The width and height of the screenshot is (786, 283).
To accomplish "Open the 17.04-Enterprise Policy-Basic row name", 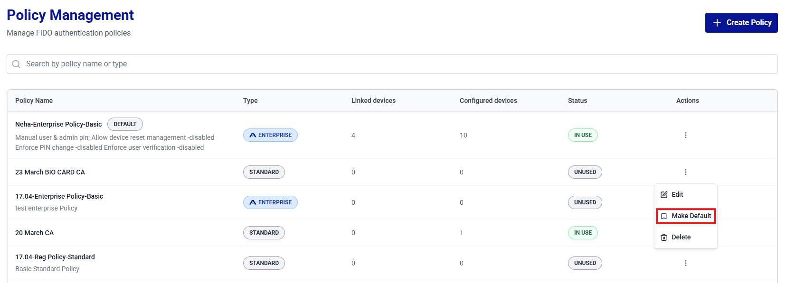I will point(59,196).
